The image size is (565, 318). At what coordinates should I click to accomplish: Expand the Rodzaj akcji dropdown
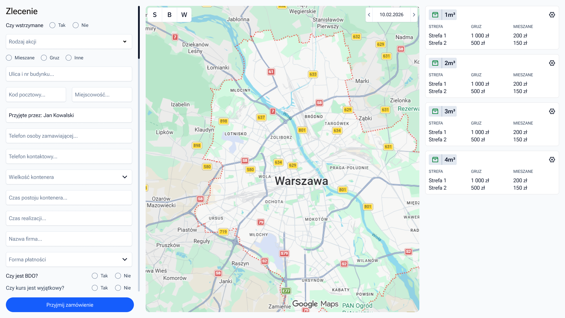[69, 42]
